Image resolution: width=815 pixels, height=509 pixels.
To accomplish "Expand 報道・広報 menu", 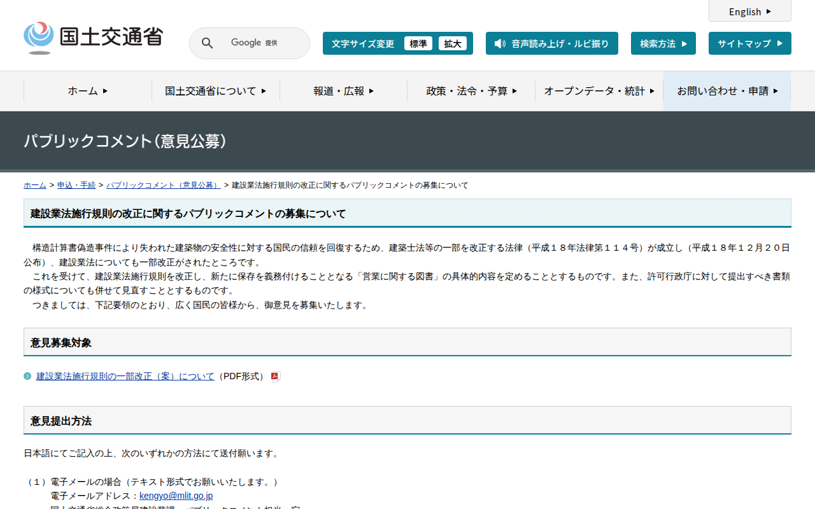I will point(344,91).
